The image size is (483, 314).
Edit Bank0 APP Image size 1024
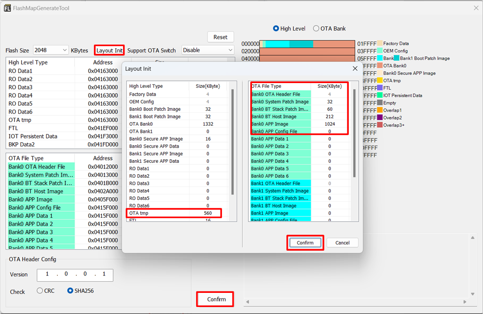[x=330, y=124]
